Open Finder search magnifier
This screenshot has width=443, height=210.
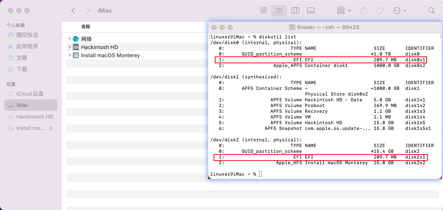(431, 11)
